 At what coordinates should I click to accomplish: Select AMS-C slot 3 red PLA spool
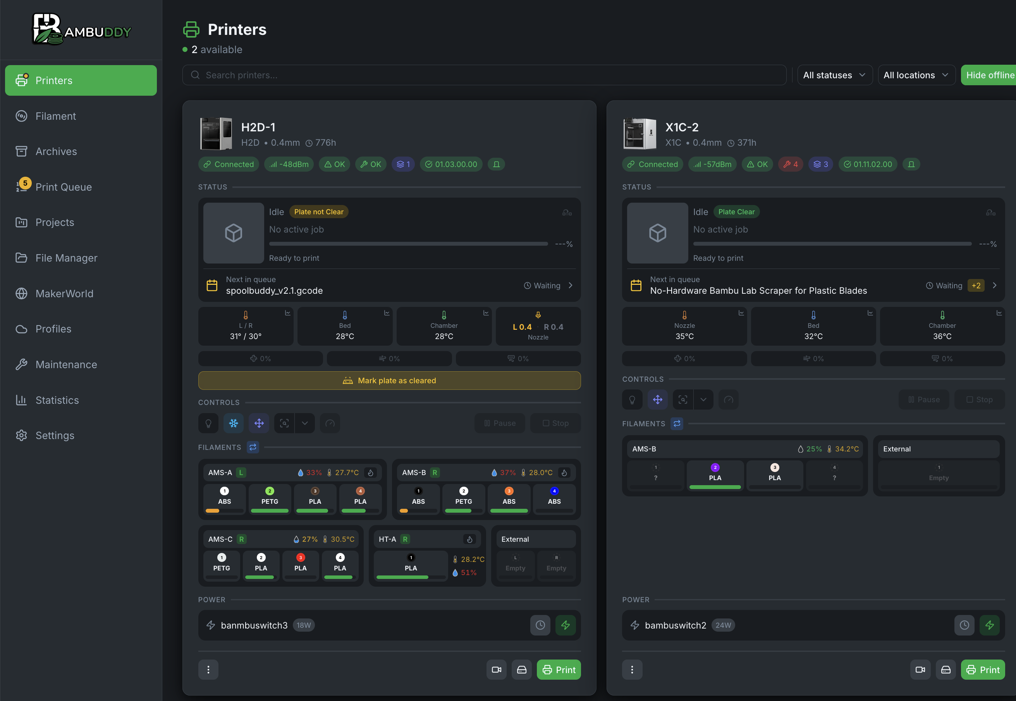(300, 565)
